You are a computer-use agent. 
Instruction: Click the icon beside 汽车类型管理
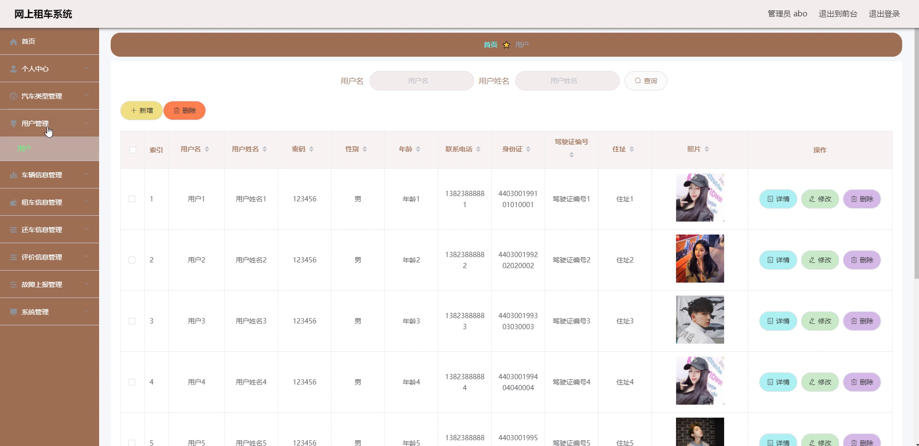[x=13, y=97]
